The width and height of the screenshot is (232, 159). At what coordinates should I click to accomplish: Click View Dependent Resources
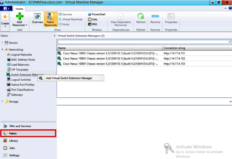pyautogui.click(x=121, y=20)
